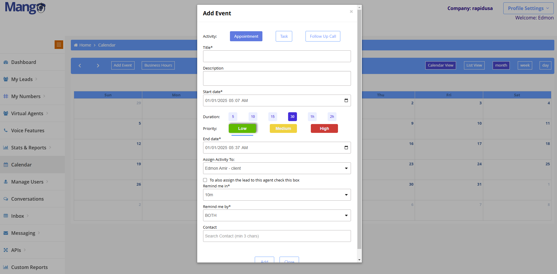557x274 pixels.
Task: Open the Profile Settings dropdown
Action: [528, 8]
